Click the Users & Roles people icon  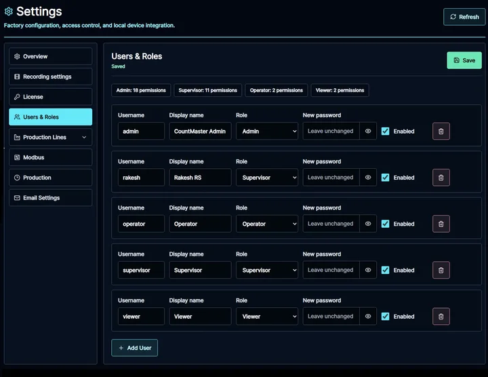pyautogui.click(x=17, y=117)
